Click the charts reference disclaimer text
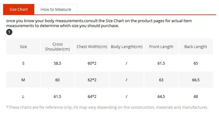 [107, 107]
